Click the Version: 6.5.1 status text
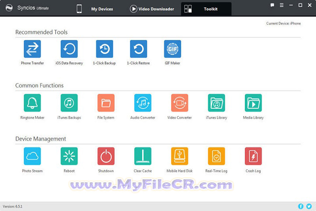Viewport: 316px width, 211px height. point(12,206)
